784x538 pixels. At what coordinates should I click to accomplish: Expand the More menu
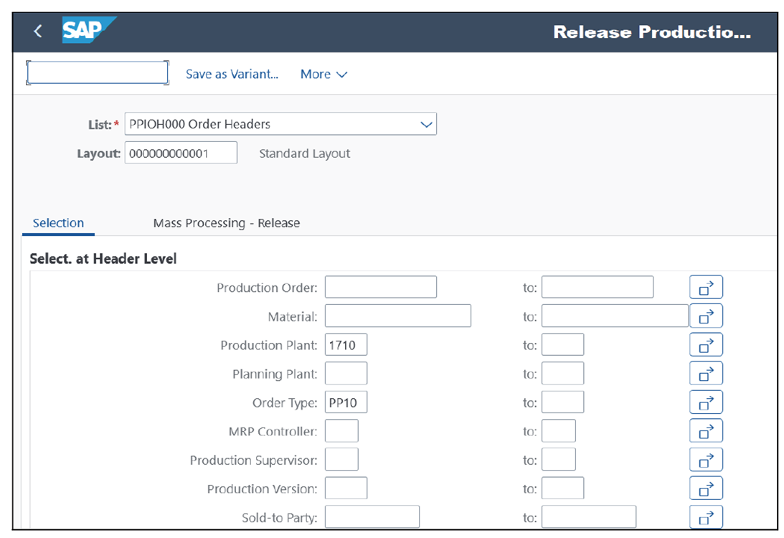323,74
